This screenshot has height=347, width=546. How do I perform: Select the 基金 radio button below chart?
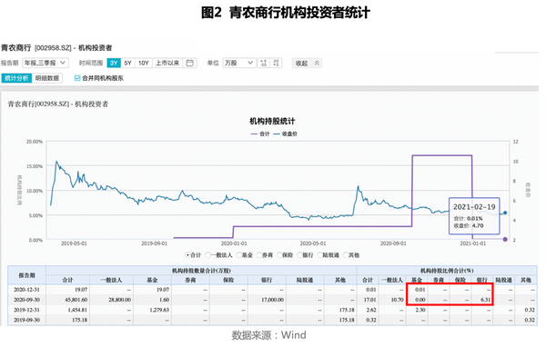238,255
